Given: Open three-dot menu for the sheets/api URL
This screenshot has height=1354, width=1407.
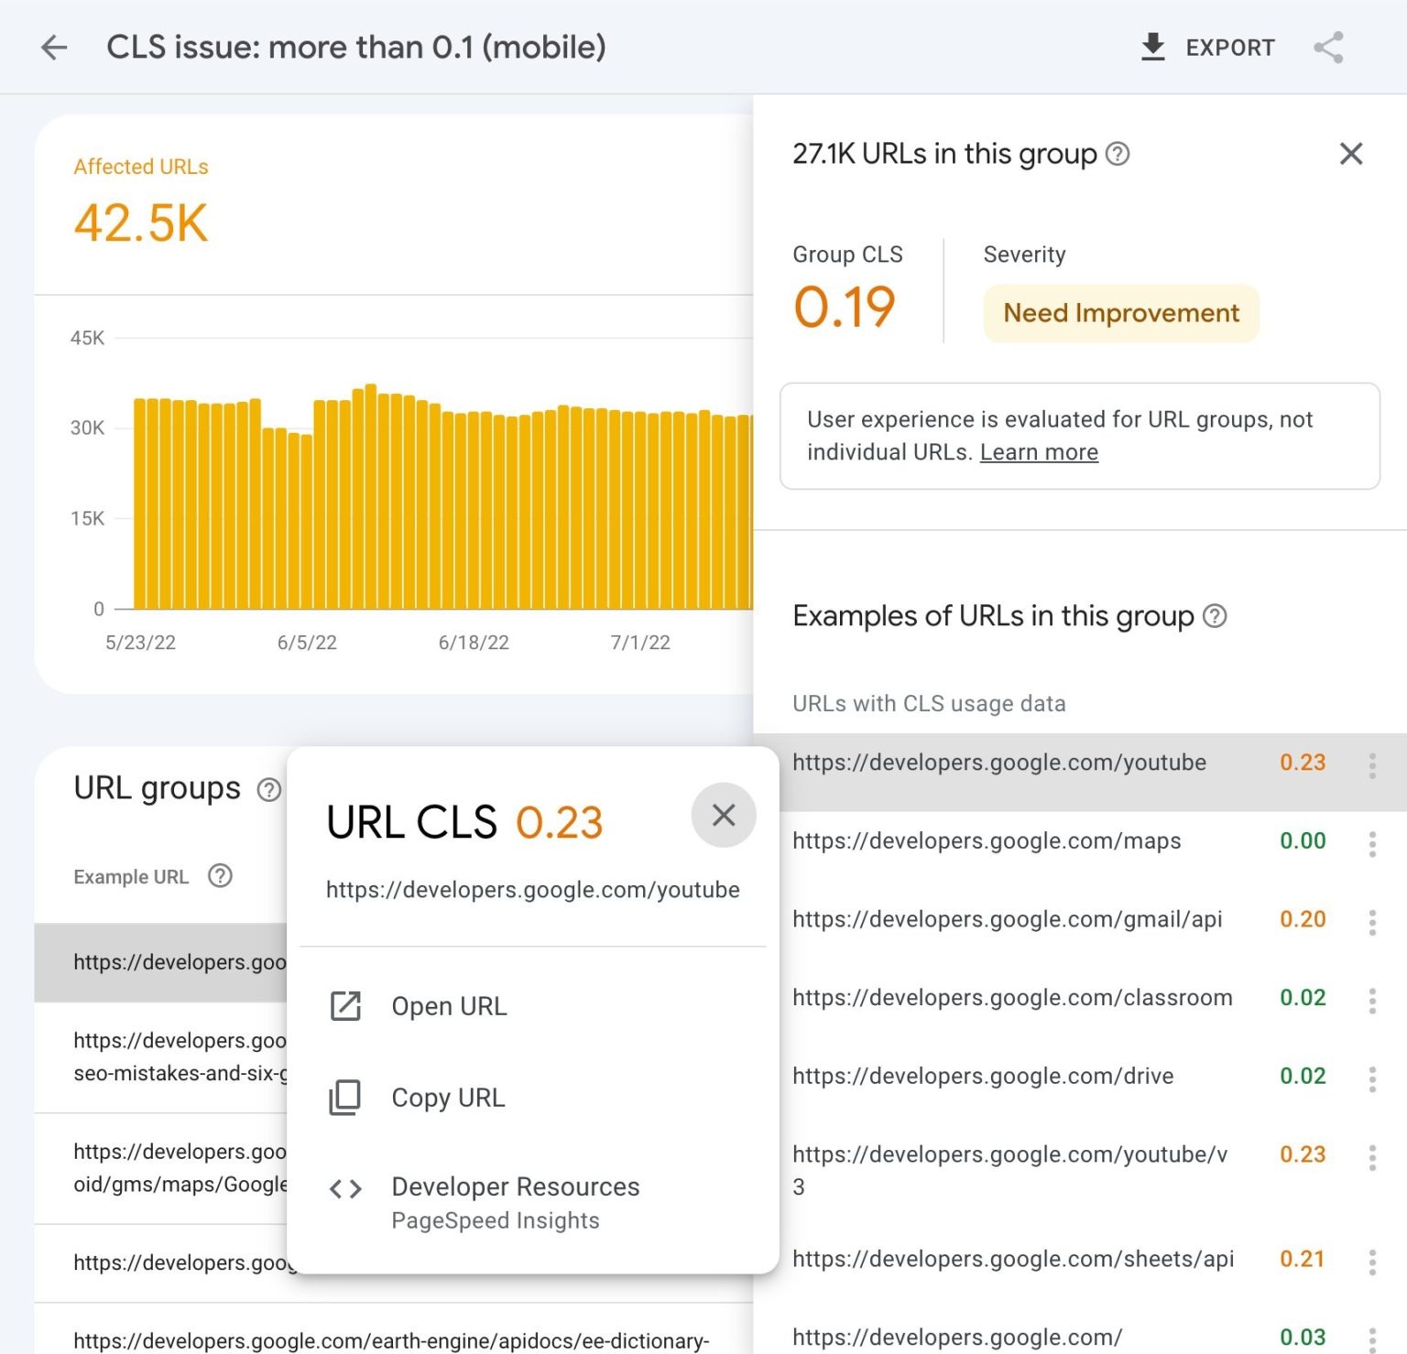Looking at the screenshot, I should 1371,1259.
